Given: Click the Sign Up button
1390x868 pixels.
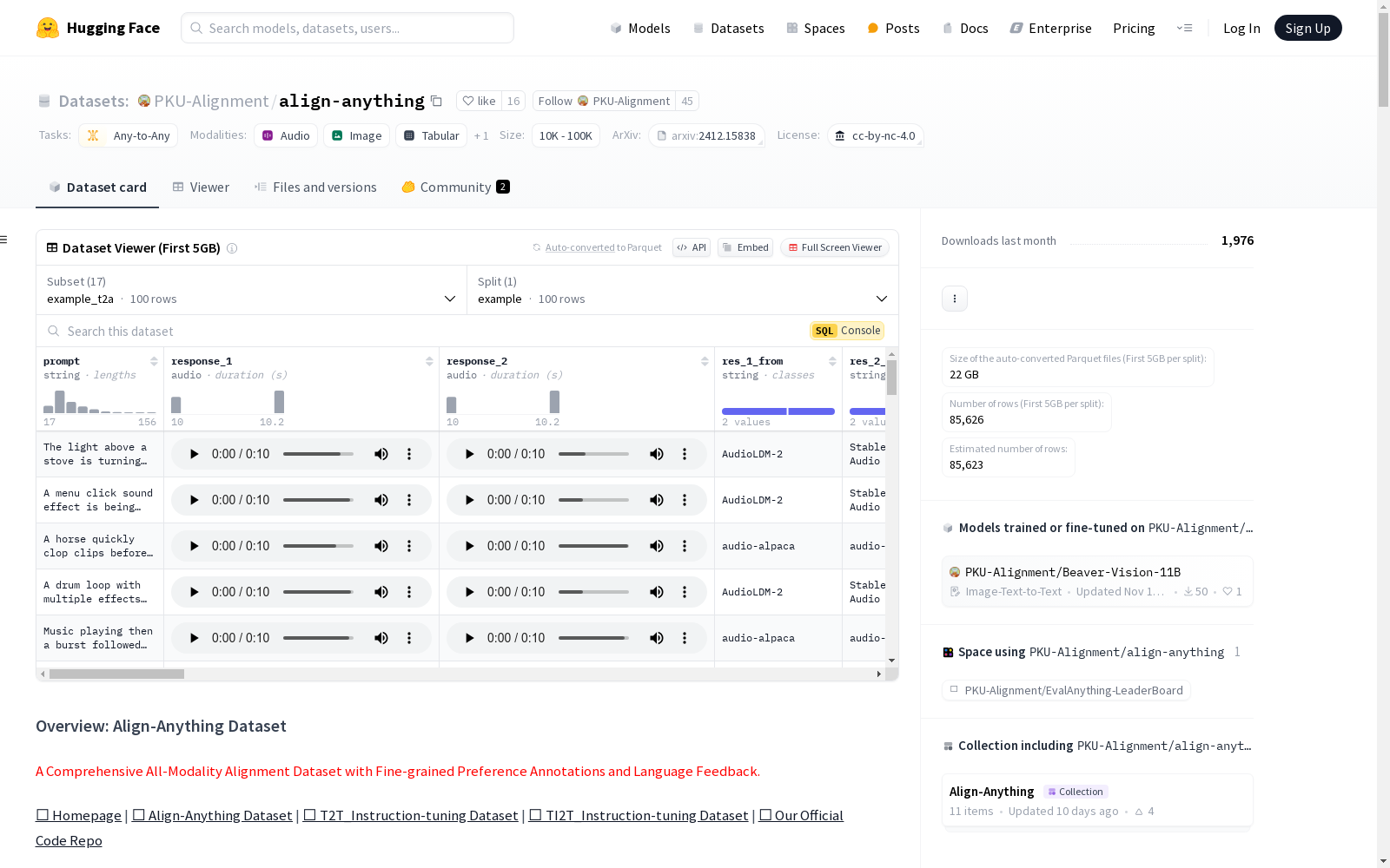Looking at the screenshot, I should [x=1308, y=28].
